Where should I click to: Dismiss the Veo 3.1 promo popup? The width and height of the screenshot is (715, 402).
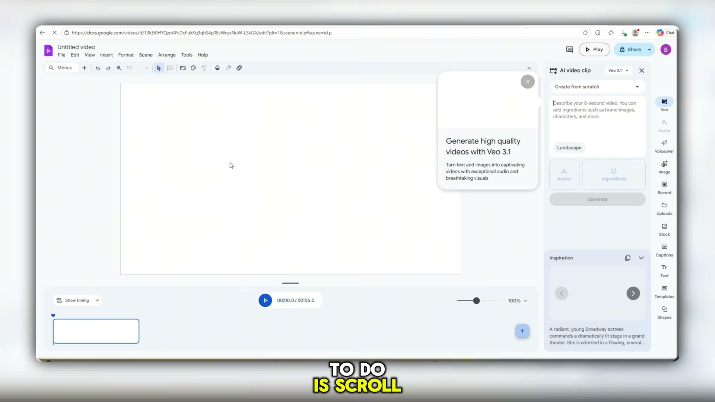(x=527, y=82)
